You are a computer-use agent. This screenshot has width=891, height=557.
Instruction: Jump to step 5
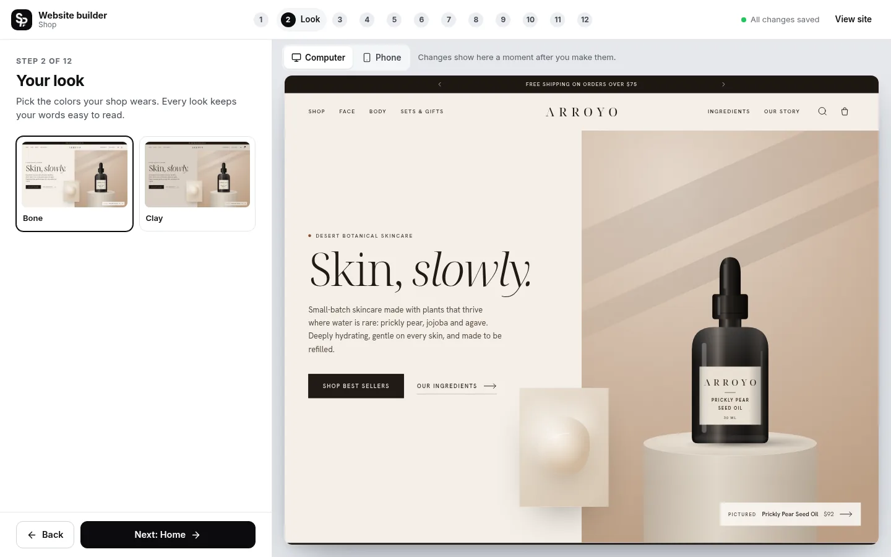point(394,20)
